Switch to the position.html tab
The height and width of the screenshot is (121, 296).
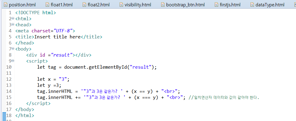pos(22,5)
